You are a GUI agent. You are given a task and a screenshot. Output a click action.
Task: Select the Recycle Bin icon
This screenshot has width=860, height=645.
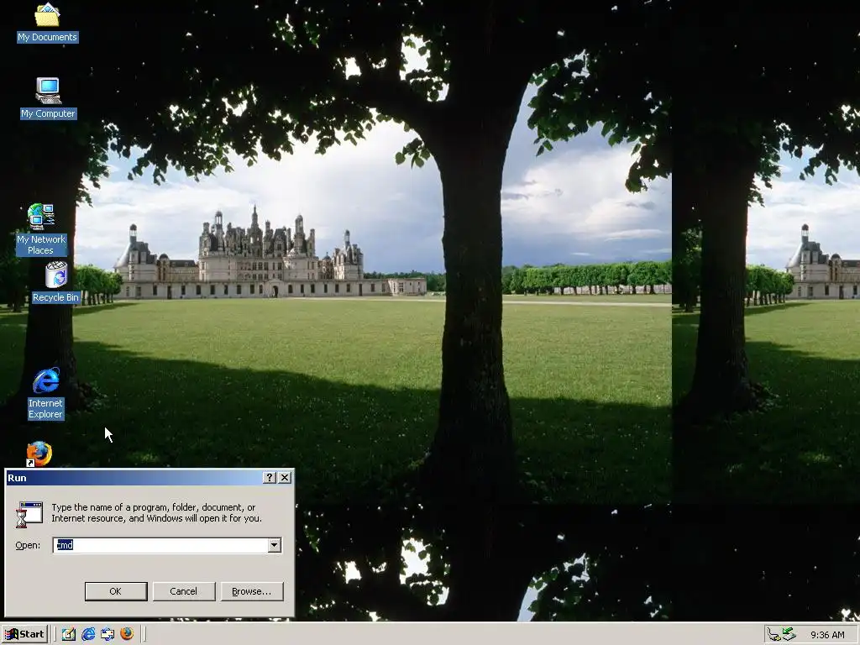[56, 282]
